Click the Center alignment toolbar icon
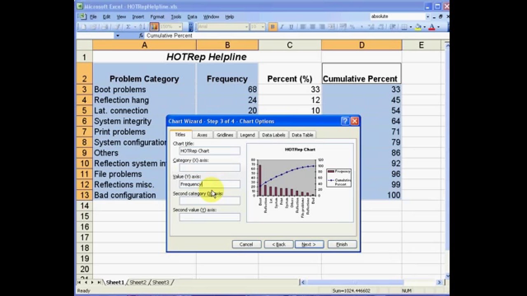The width and height of the screenshot is (527, 296). [312, 27]
